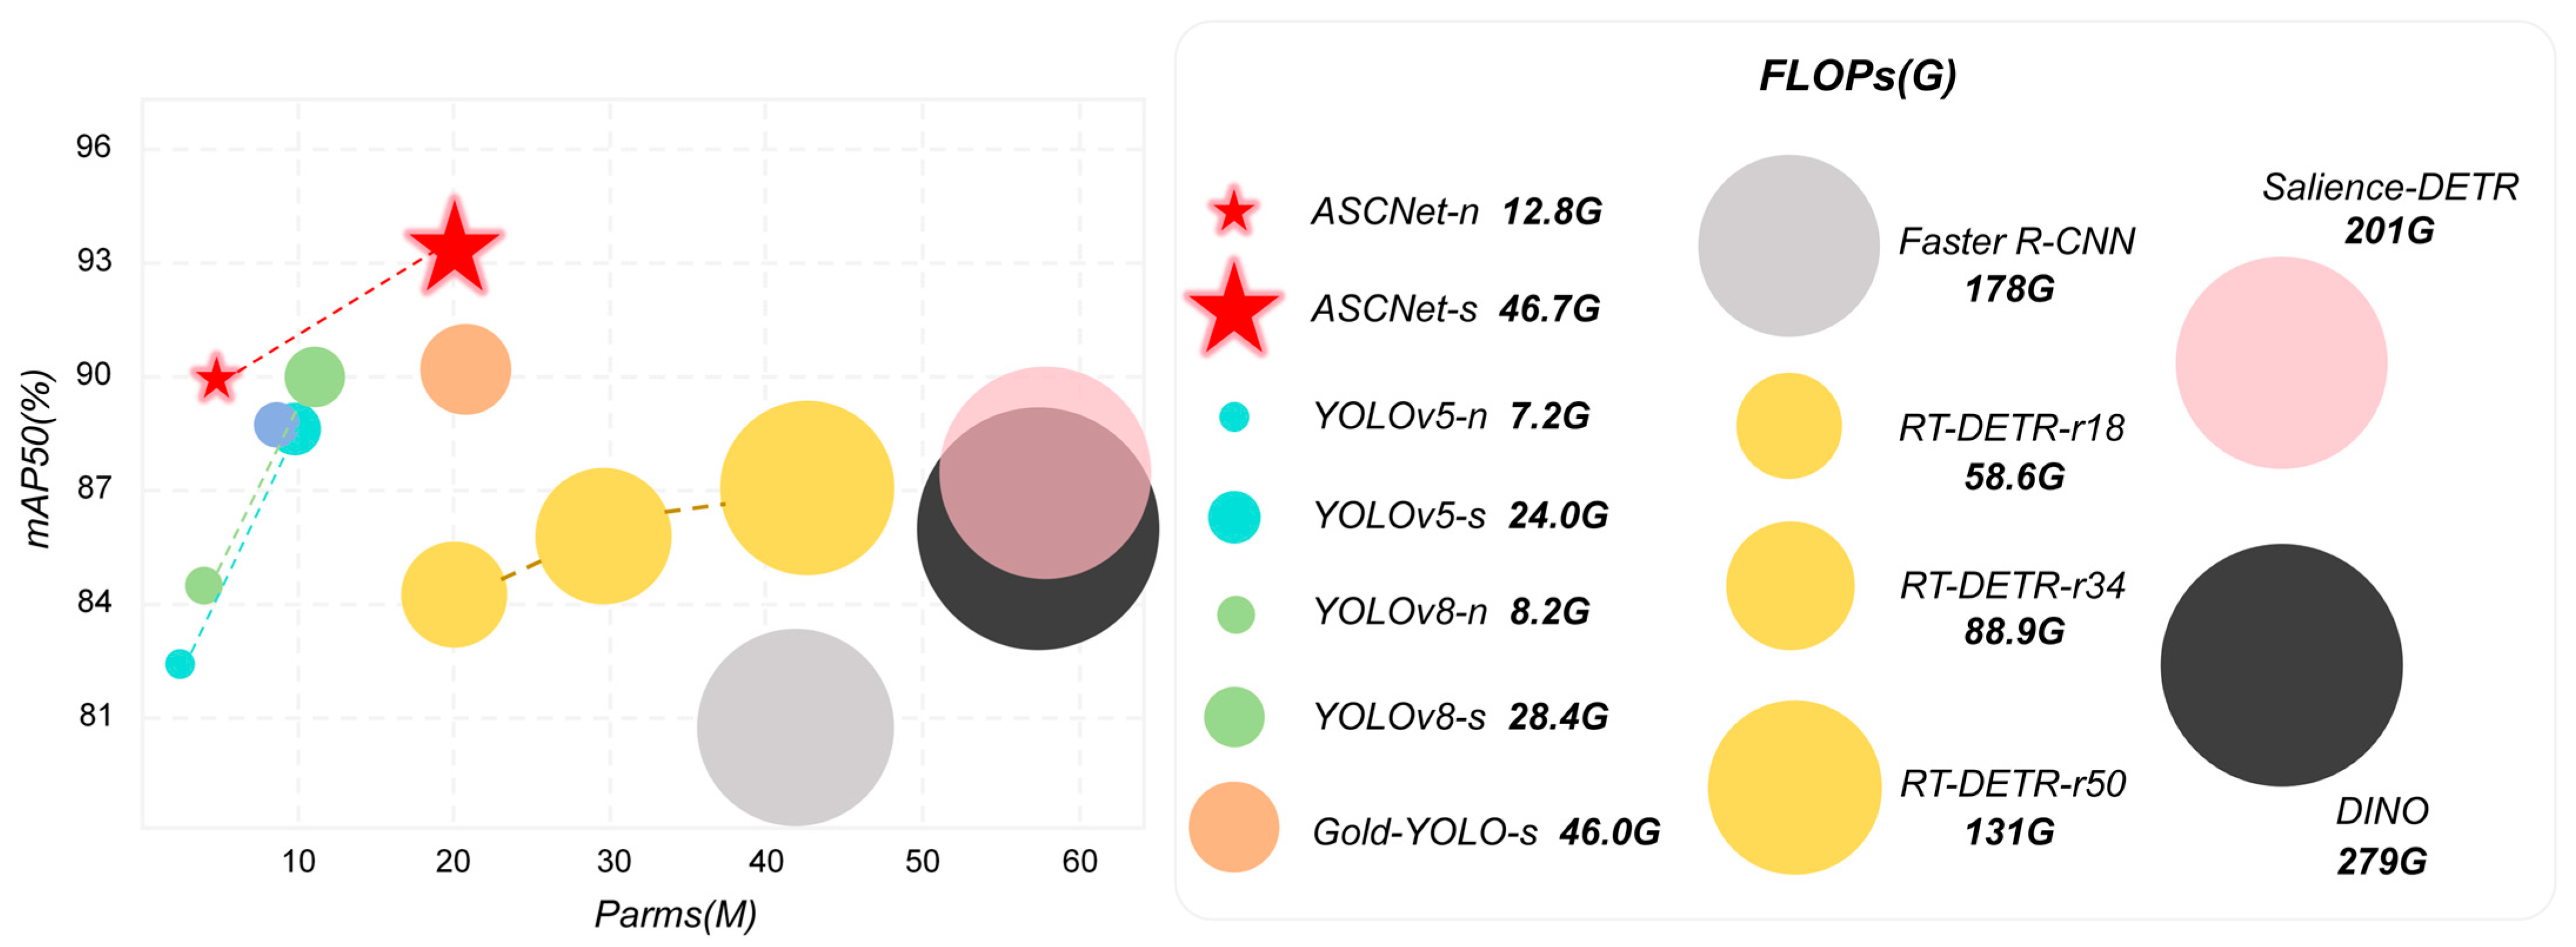2576x947 pixels.
Task: Click the small ASCNet-n star in the legend
Action: pyautogui.click(x=1233, y=212)
